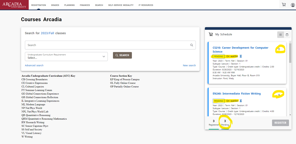Image resolution: width=296 pixels, height=144 pixels.
Task: Remove EN240 course from schedule
Action: [279, 95]
